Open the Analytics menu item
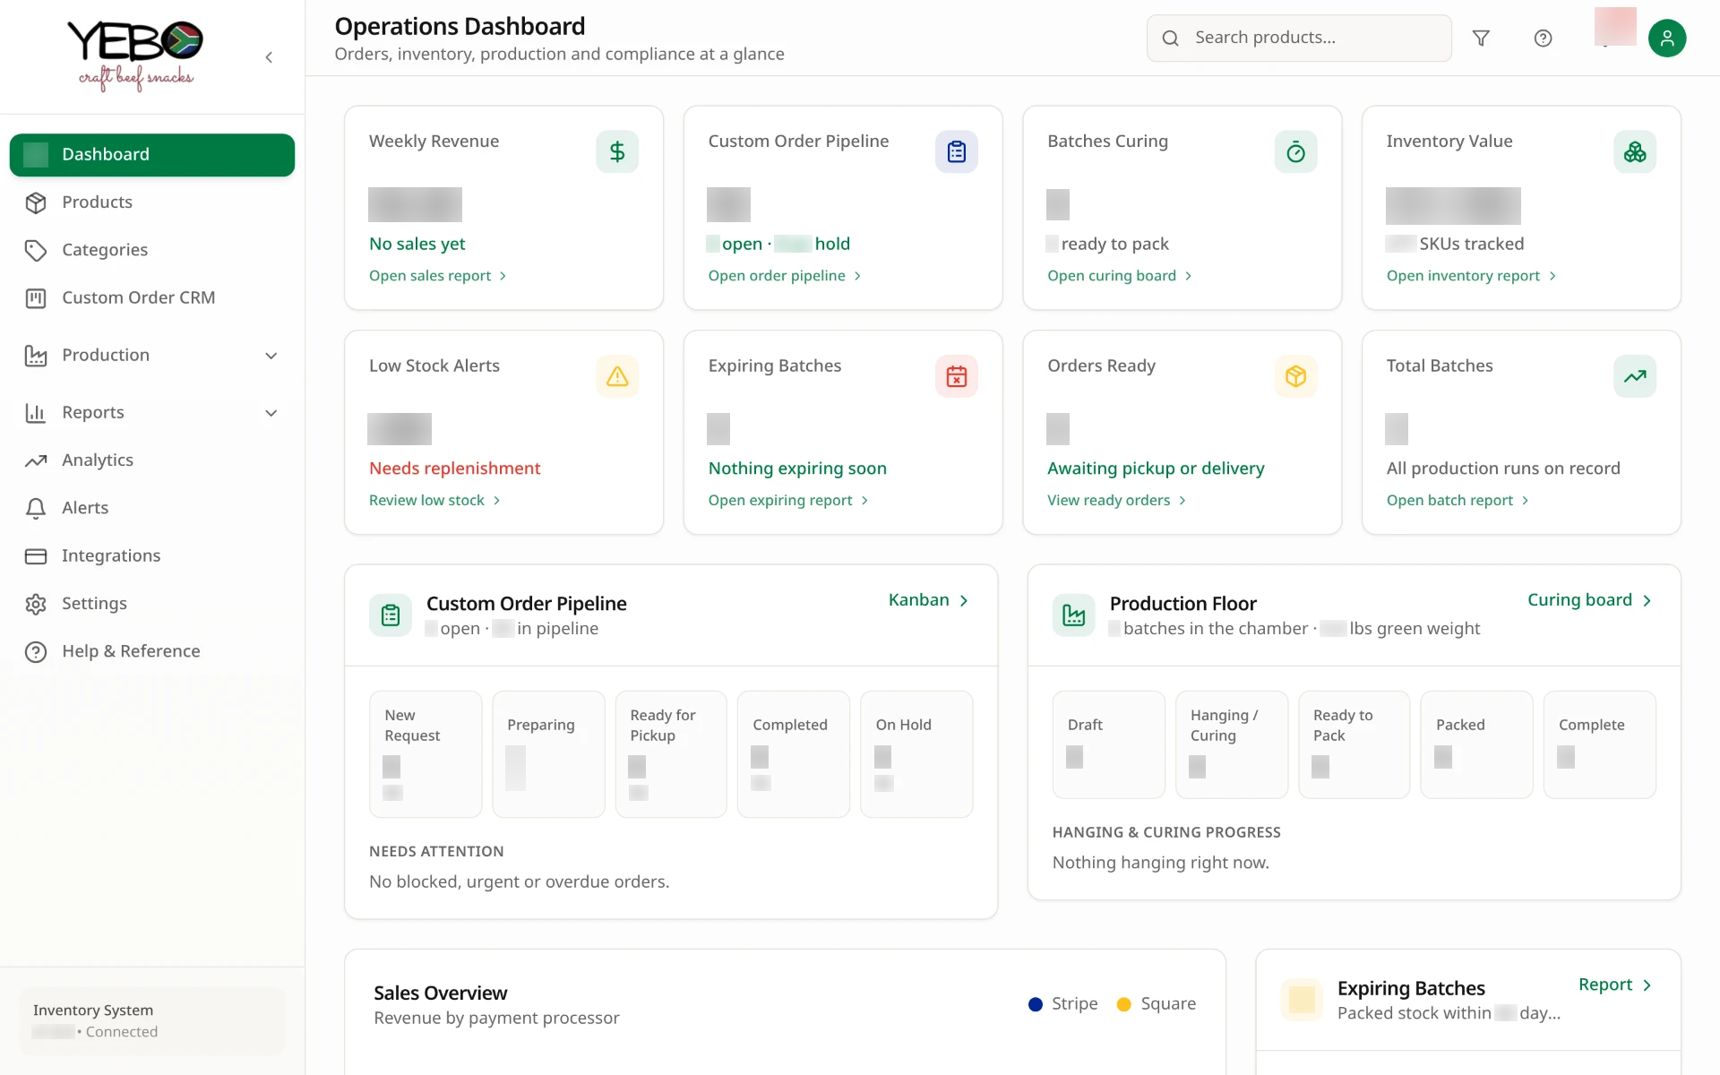Viewport: 1720px width, 1075px height. 152,460
